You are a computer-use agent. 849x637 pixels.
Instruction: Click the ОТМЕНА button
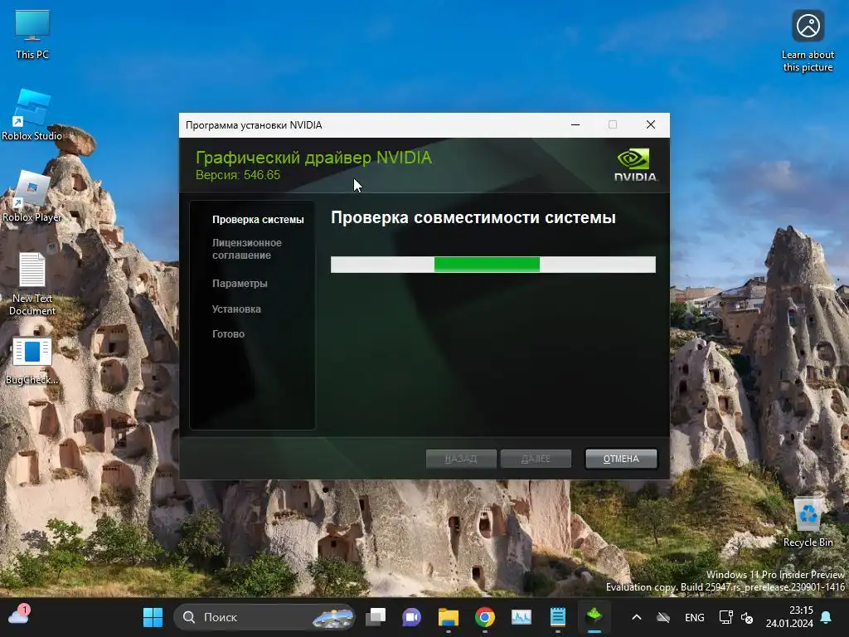click(621, 459)
